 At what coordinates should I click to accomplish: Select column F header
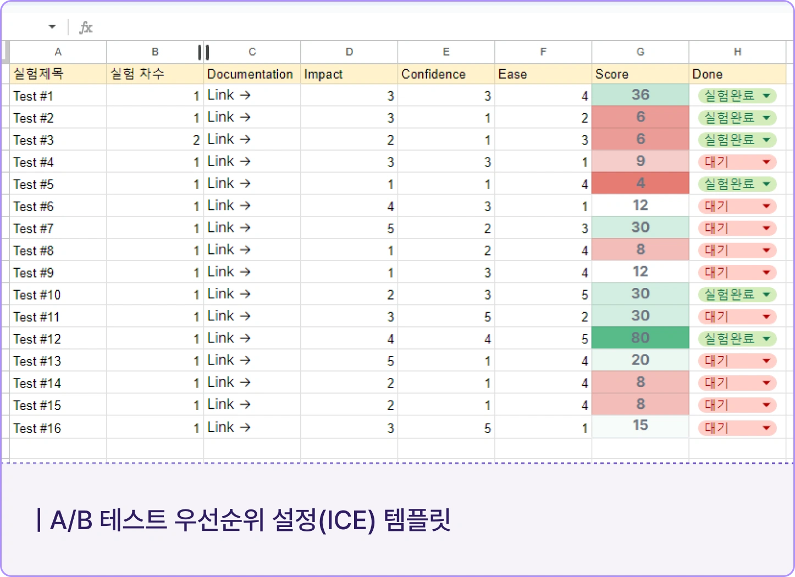point(543,52)
